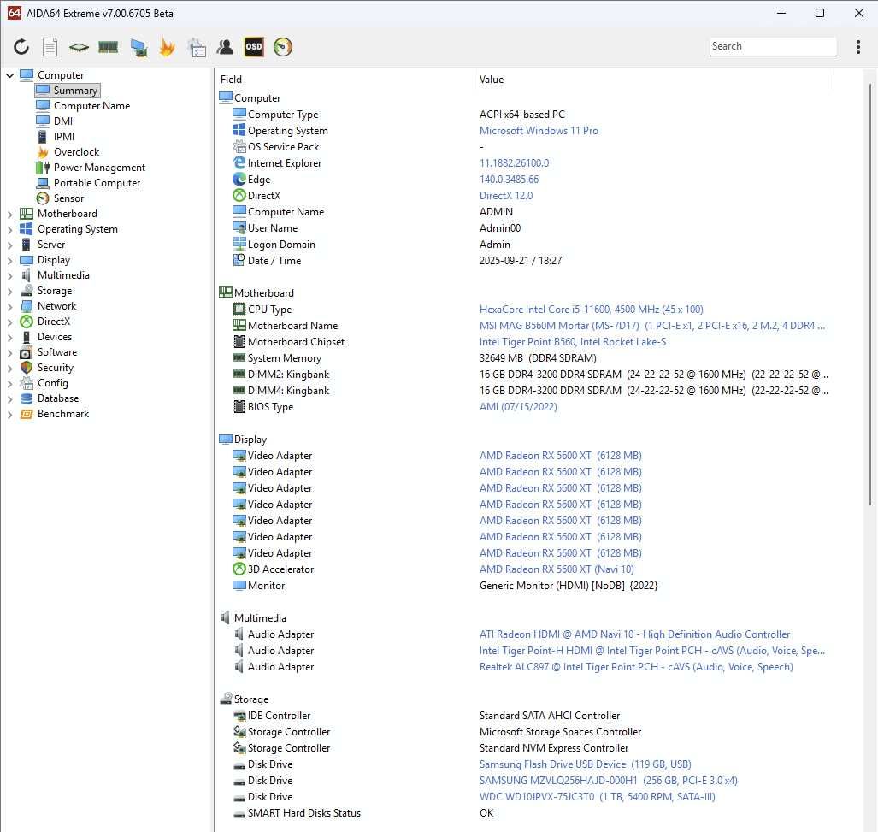Select the Date / Time row
878x832 pixels.
click(525, 260)
